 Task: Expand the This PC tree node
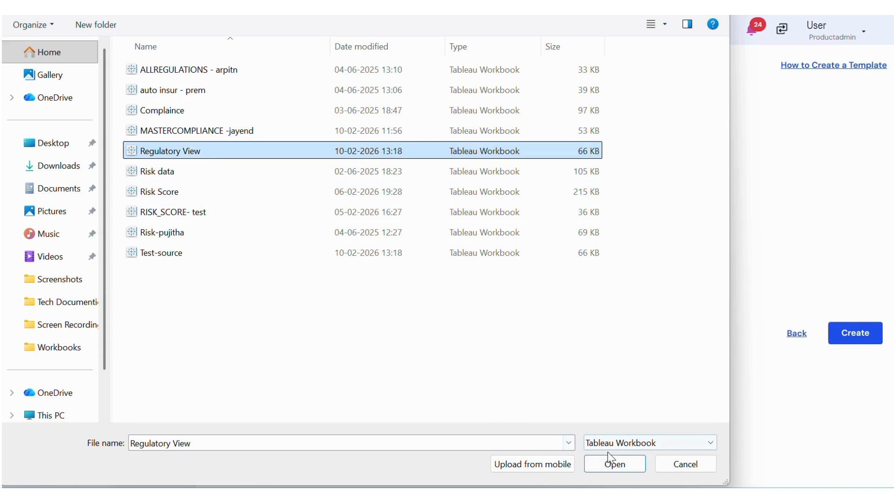(12, 415)
